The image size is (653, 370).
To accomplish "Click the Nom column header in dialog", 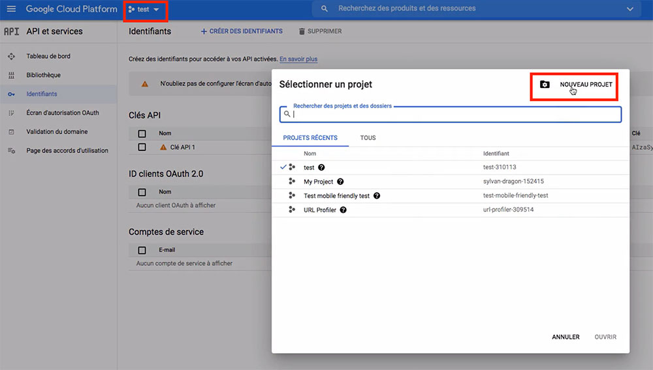I will coord(310,153).
